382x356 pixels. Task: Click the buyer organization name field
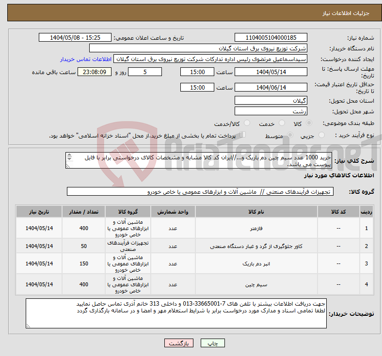click(x=198, y=48)
